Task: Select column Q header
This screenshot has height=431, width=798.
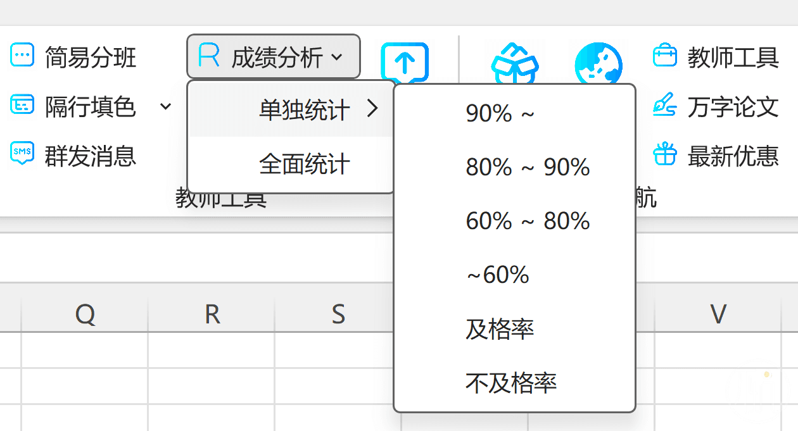Action: [85, 314]
